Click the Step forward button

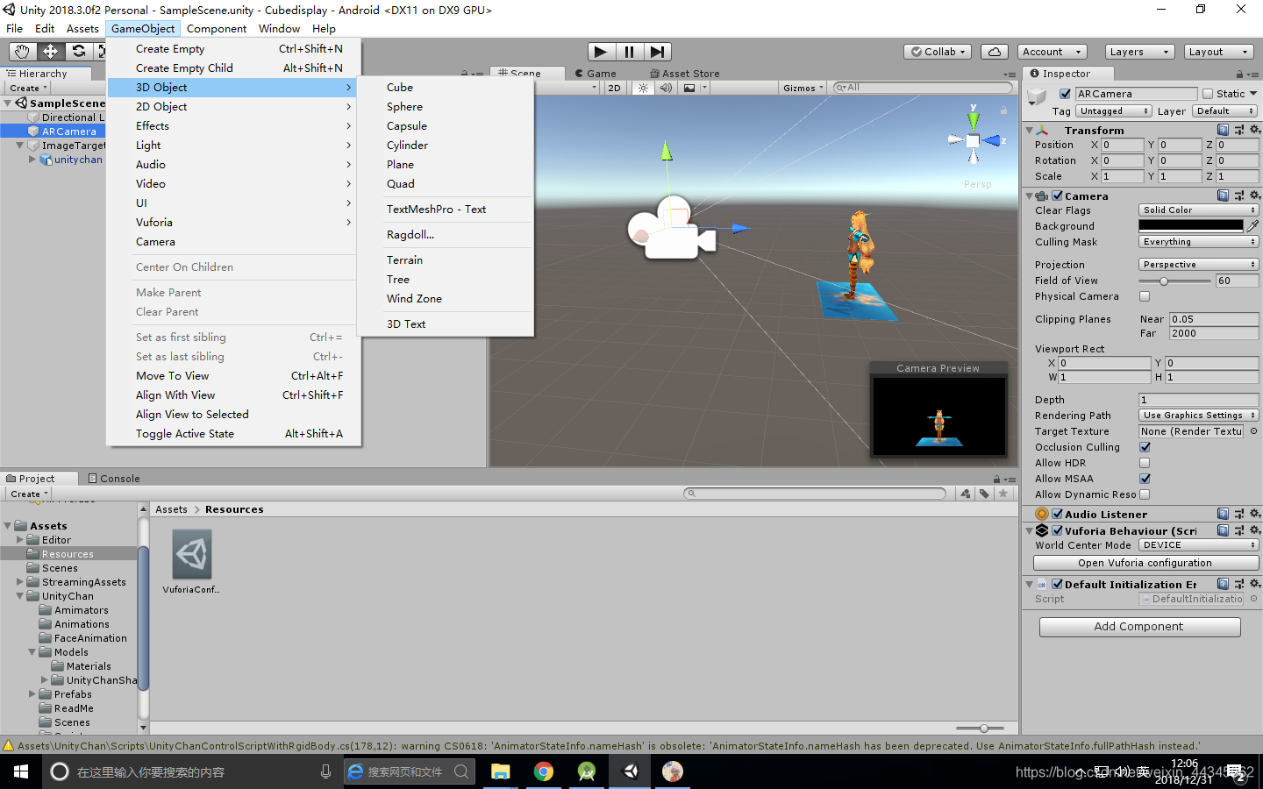click(x=658, y=52)
